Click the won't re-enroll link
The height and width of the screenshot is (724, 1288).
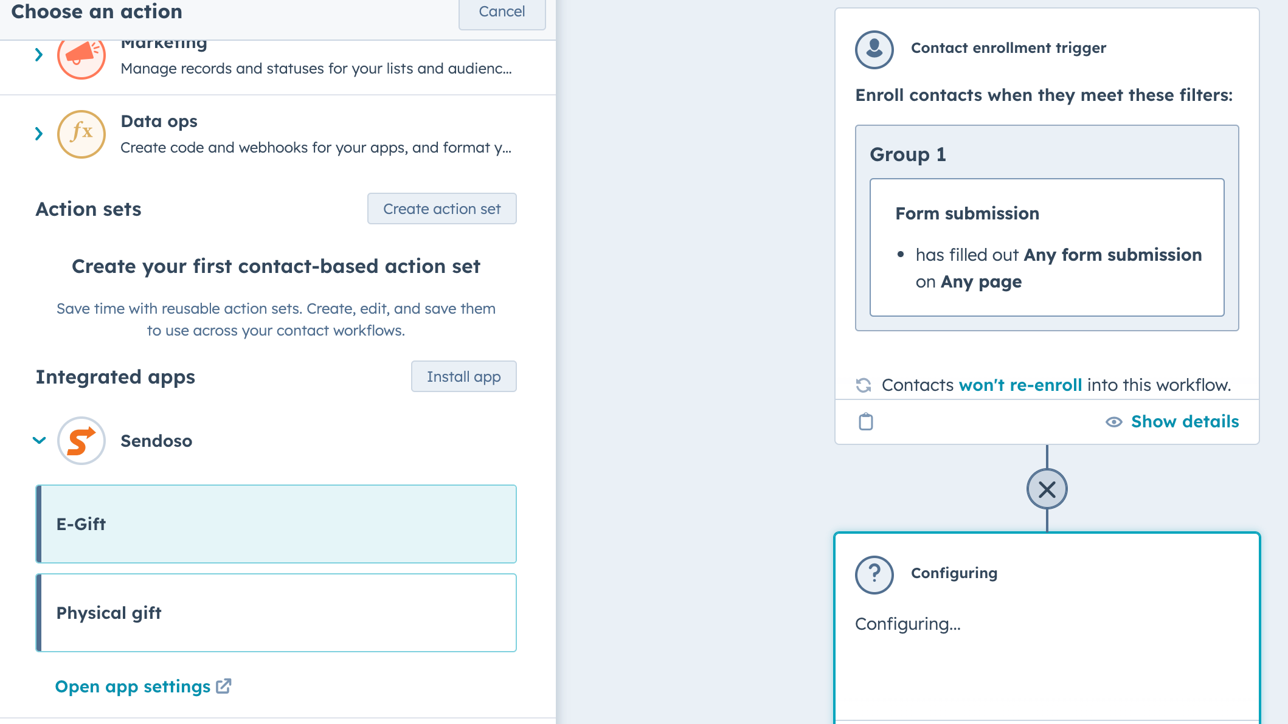tap(1020, 385)
